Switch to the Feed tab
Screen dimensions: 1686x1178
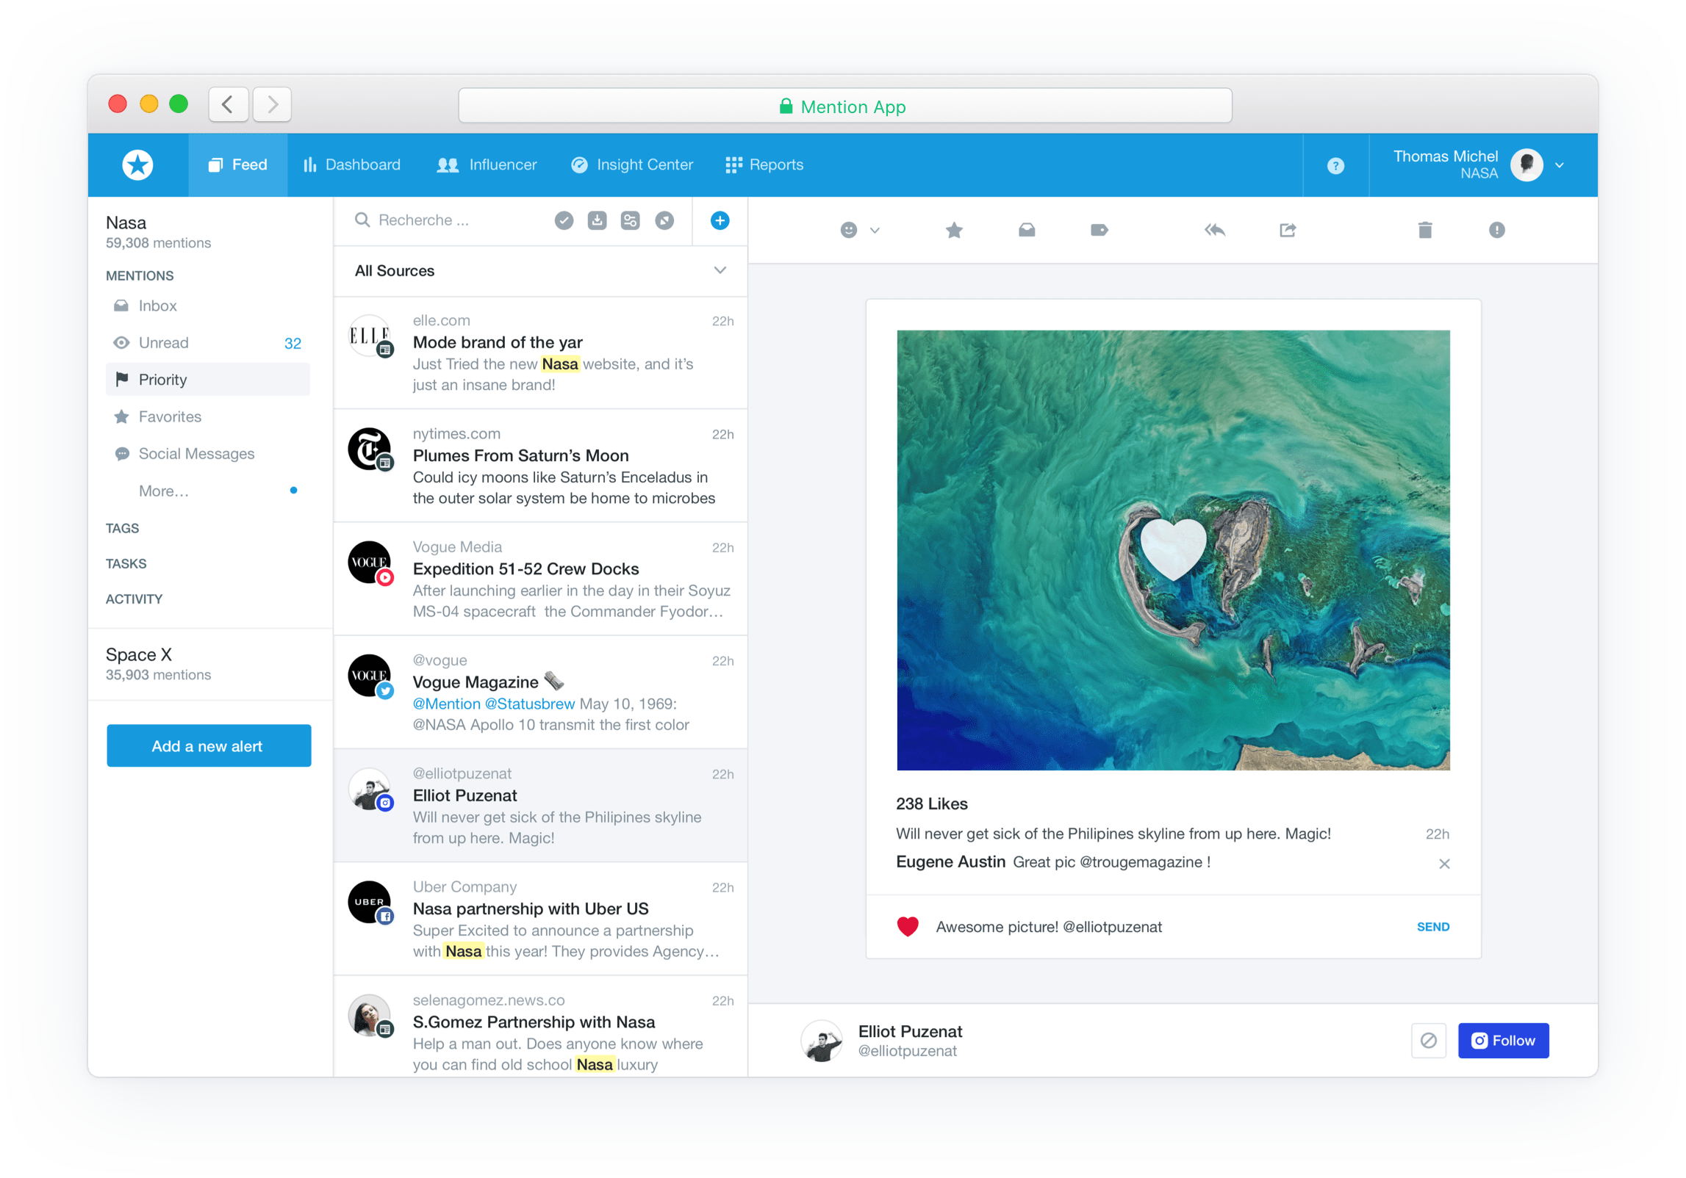point(237,165)
